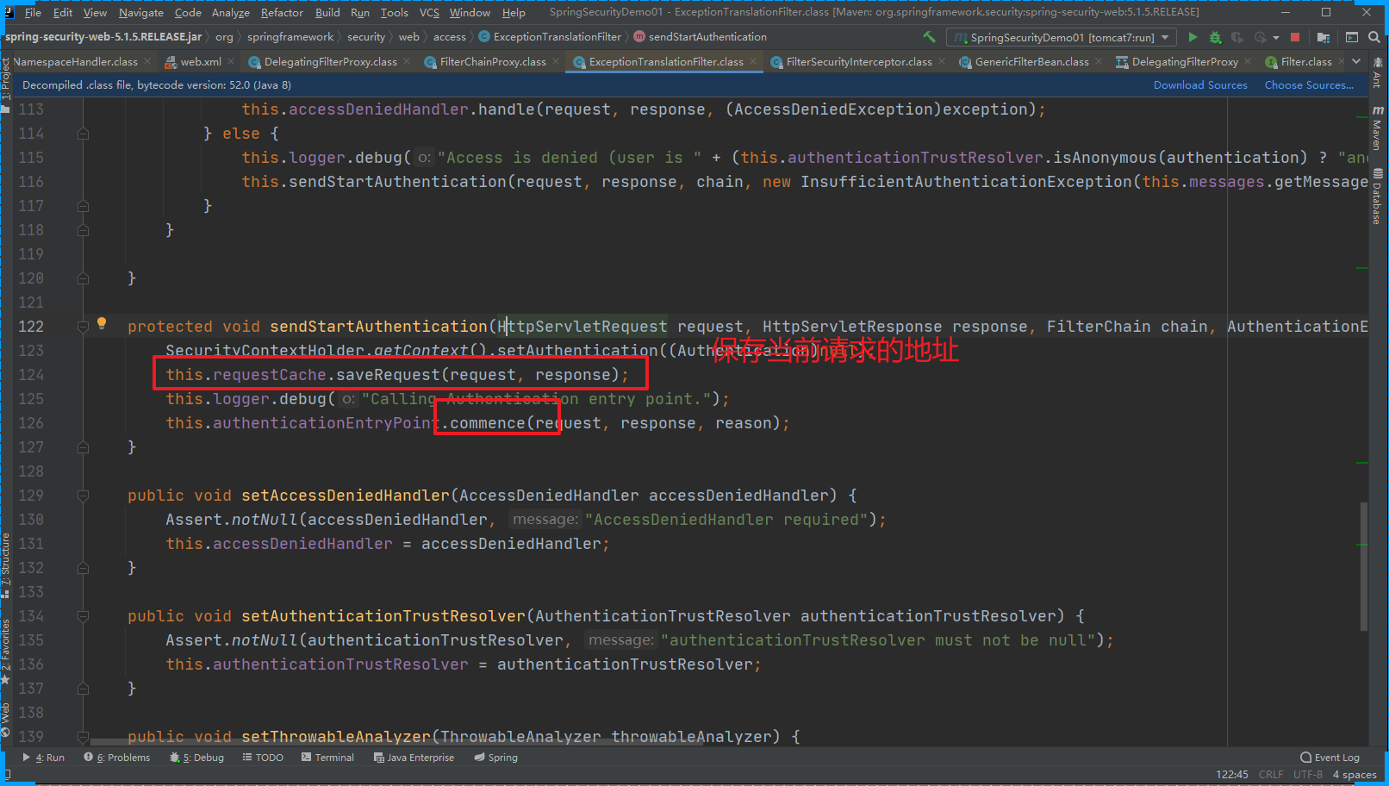Open the Terminal tool window

tap(328, 758)
